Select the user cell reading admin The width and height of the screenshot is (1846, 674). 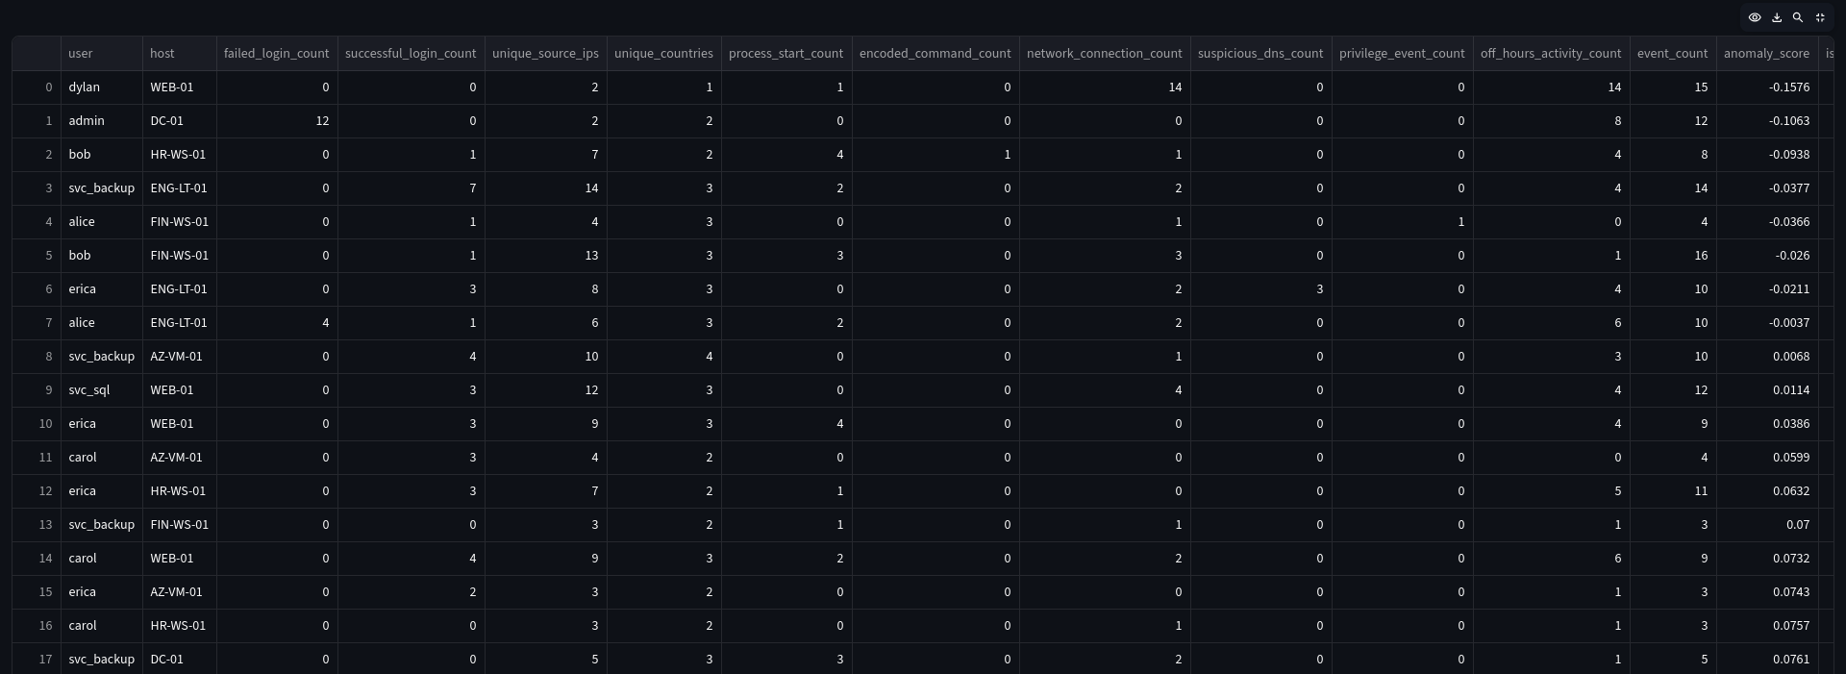point(102,121)
